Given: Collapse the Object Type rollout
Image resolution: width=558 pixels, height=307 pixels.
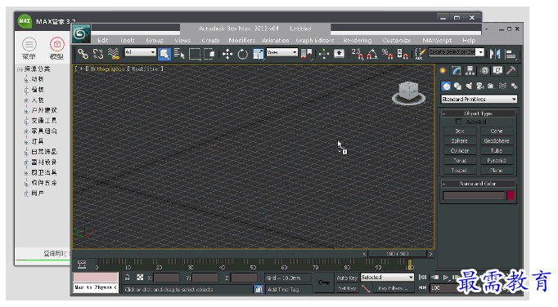Looking at the screenshot, I should click(x=479, y=113).
